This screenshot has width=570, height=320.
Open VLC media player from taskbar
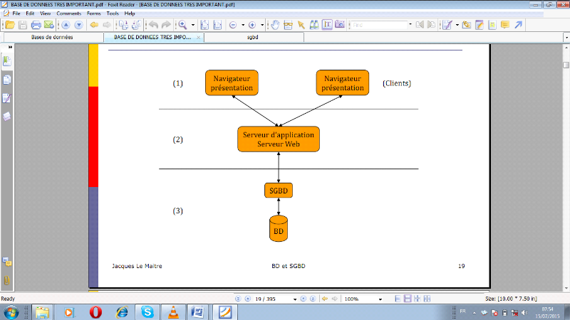(x=172, y=311)
